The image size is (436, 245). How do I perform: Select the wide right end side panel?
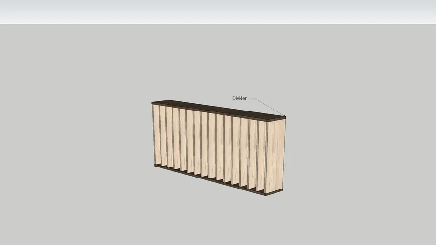tap(275, 156)
